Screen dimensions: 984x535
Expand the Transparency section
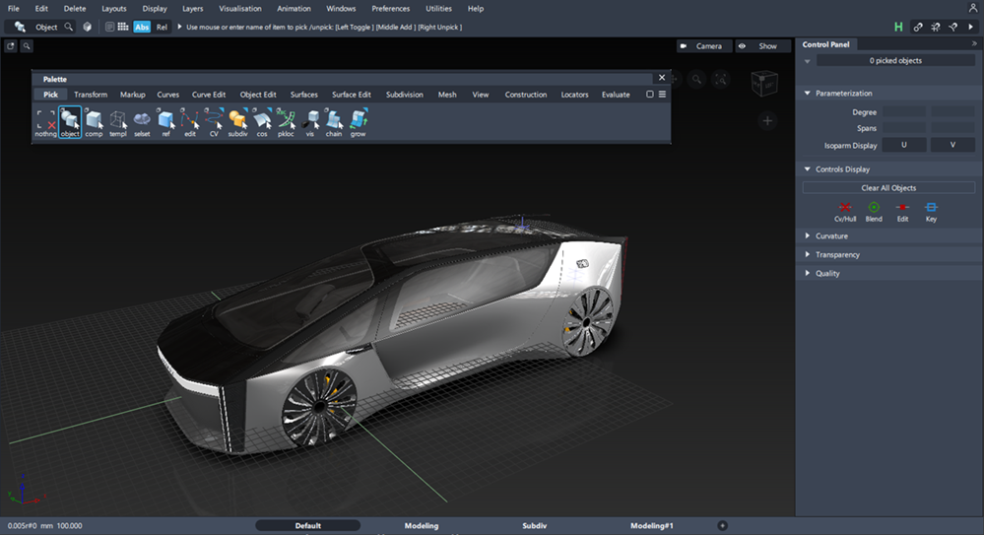click(808, 254)
